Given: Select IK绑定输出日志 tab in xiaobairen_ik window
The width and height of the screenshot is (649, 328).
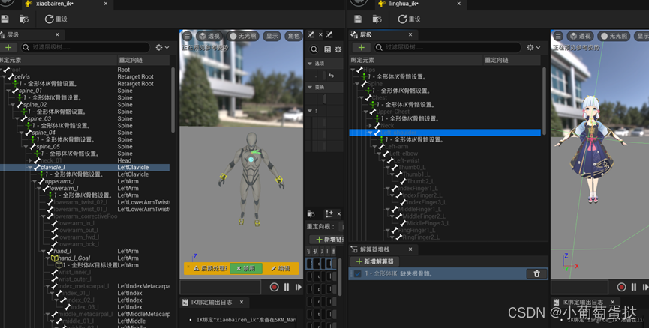Looking at the screenshot, I should click(x=212, y=302).
